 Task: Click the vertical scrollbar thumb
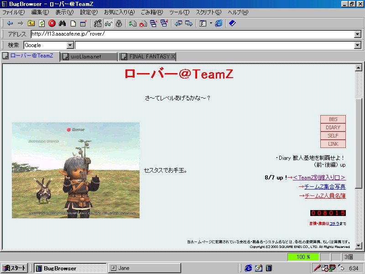(x=358, y=143)
